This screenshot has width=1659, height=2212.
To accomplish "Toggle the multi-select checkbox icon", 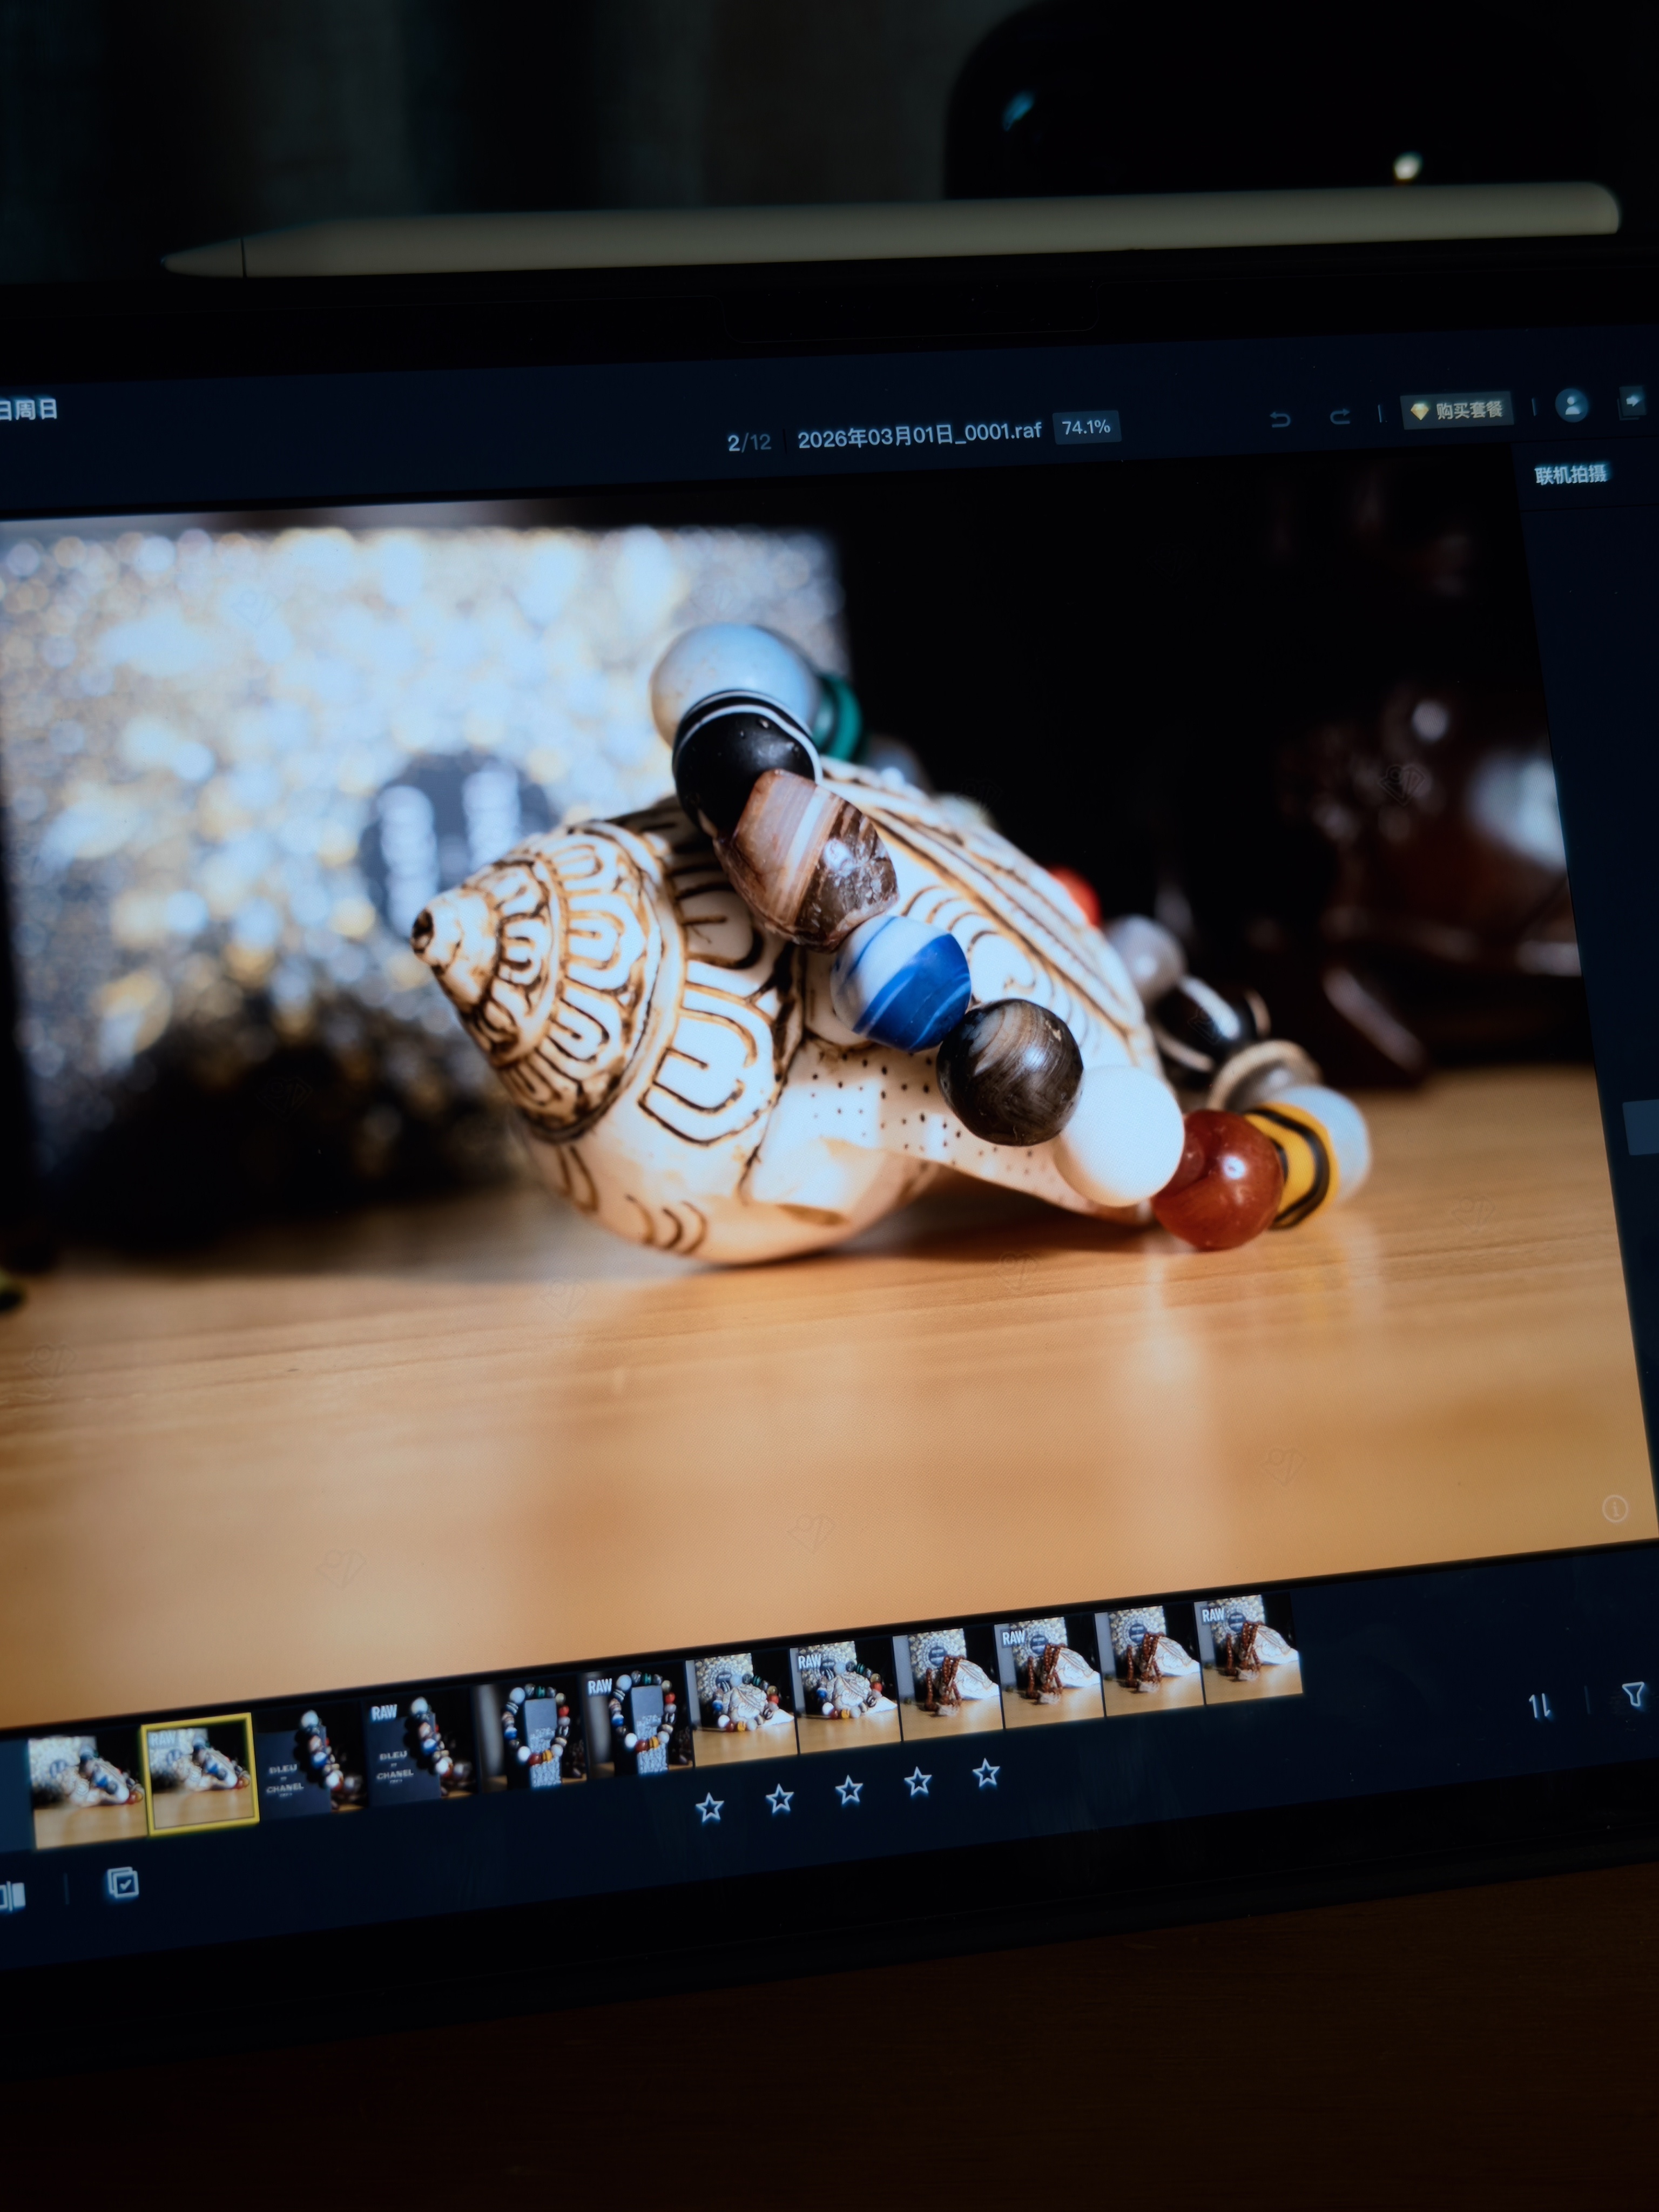I will (x=122, y=1884).
